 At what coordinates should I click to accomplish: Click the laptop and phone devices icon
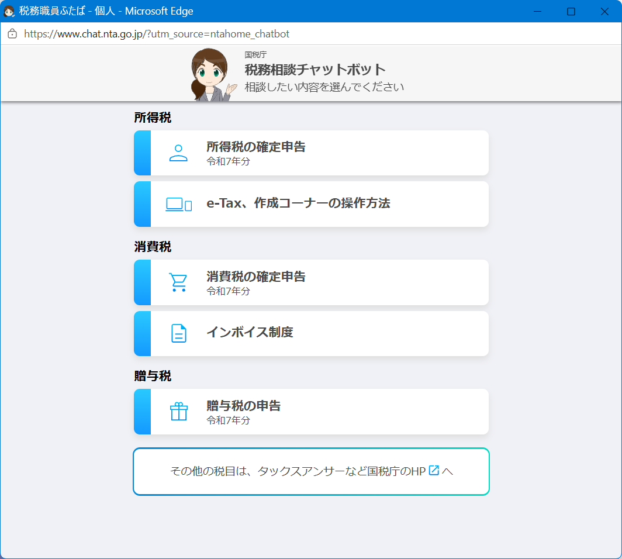(178, 204)
